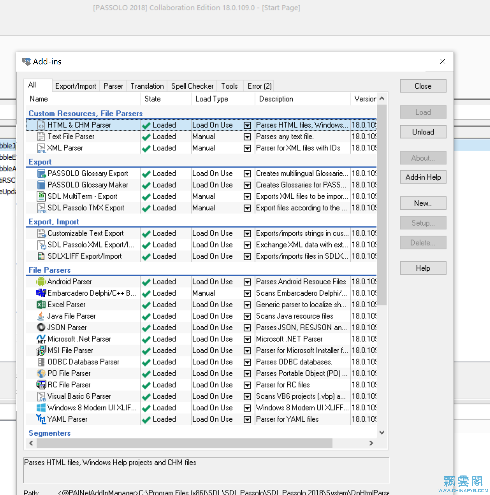Viewport: 490px width, 495px height.
Task: Open Load Type dropdown for HTML & CHM Parser
Action: [247, 125]
